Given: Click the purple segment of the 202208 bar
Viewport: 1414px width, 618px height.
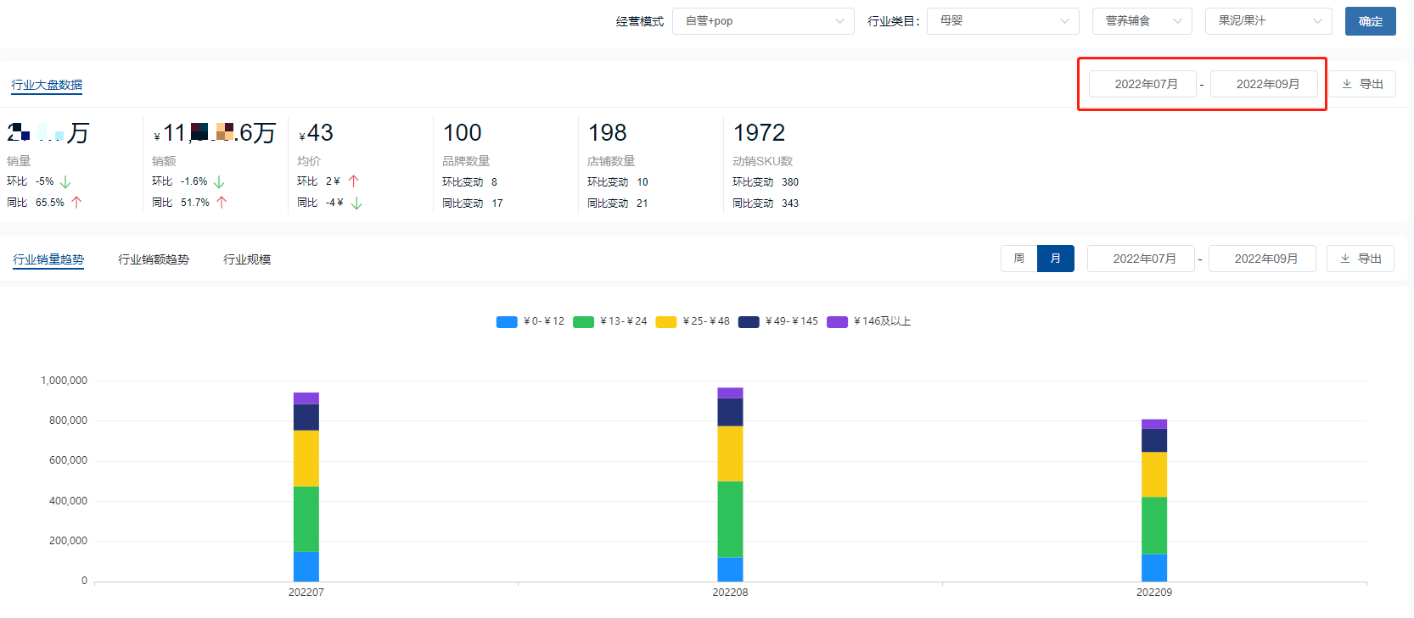Looking at the screenshot, I should point(730,393).
